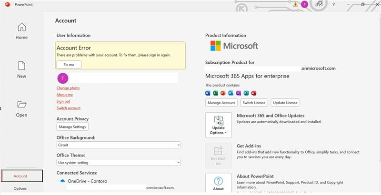Image resolution: width=381 pixels, height=195 pixels.
Task: Click the Switch account link
Action: [69, 108]
